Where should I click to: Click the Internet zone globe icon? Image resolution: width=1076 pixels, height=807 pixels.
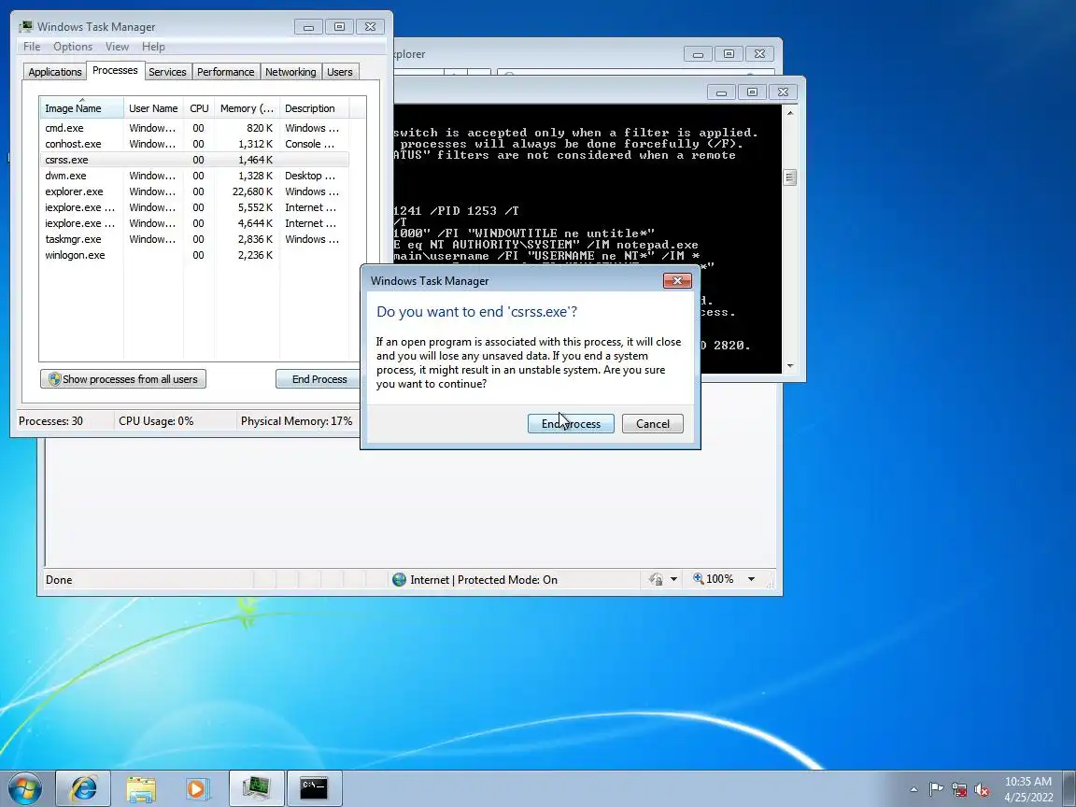pos(399,579)
